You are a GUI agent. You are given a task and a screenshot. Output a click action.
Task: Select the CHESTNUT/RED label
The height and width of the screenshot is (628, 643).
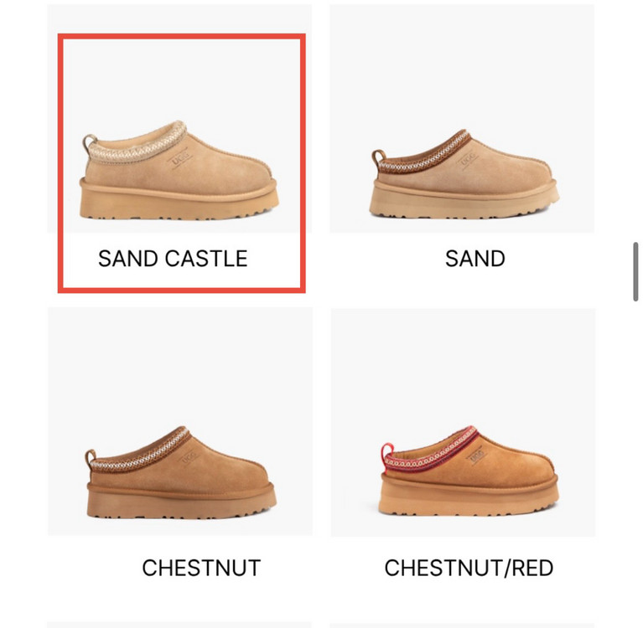(469, 568)
